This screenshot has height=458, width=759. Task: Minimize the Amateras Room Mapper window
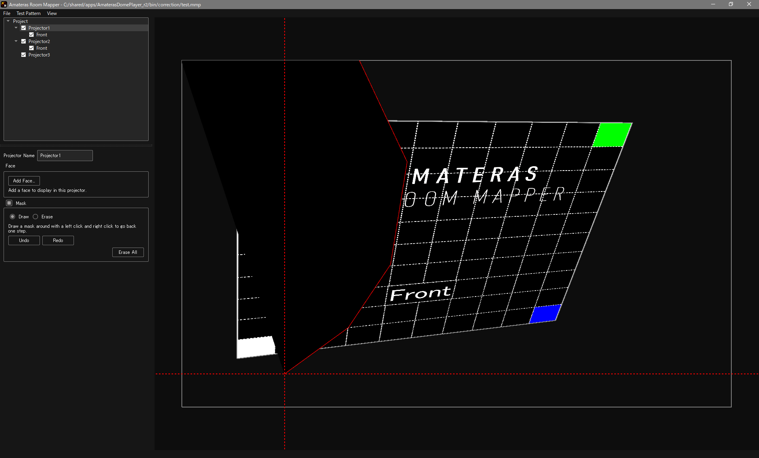pyautogui.click(x=713, y=4)
